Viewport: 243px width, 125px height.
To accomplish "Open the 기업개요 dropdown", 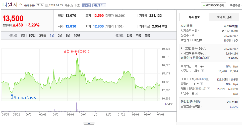I will pos(99,5).
